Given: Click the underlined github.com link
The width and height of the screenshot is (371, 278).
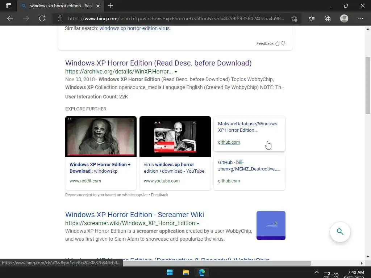Looking at the screenshot, I should click(x=229, y=142).
